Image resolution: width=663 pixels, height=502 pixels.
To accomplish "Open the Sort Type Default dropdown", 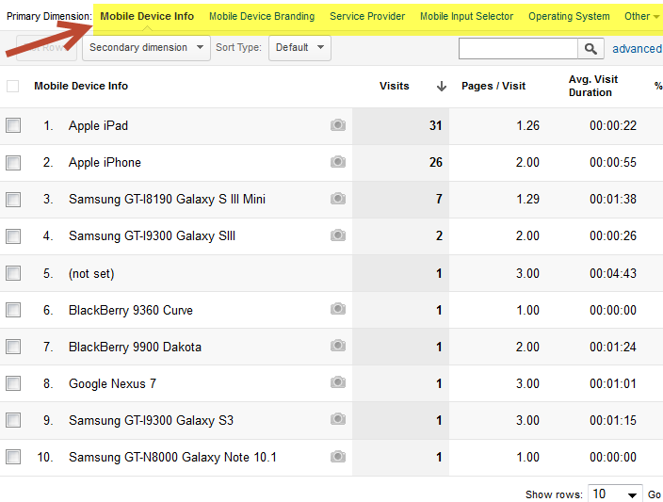I will [x=299, y=48].
